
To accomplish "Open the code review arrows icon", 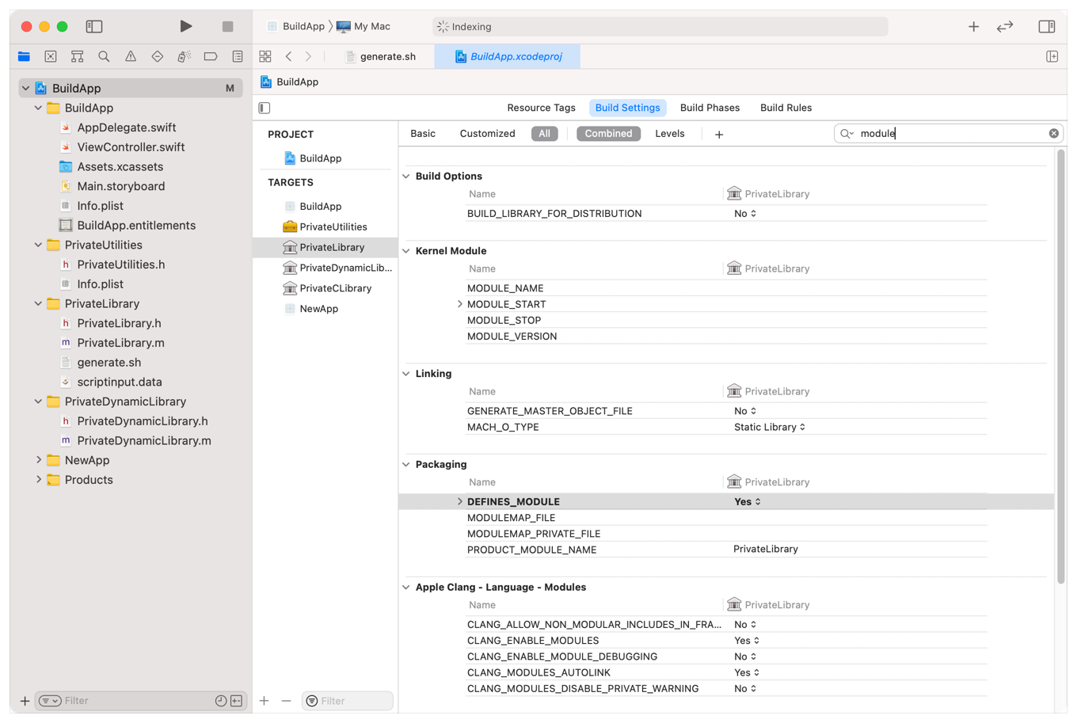I will pyautogui.click(x=1005, y=26).
